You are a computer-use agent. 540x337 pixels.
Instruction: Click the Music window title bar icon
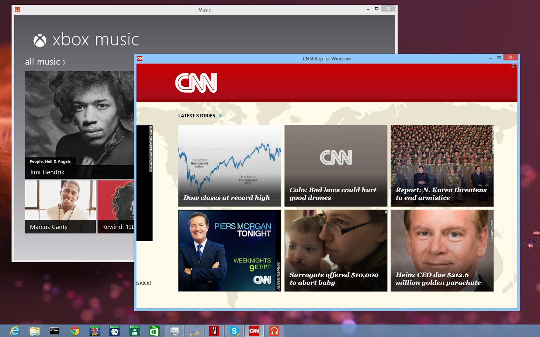coord(18,10)
